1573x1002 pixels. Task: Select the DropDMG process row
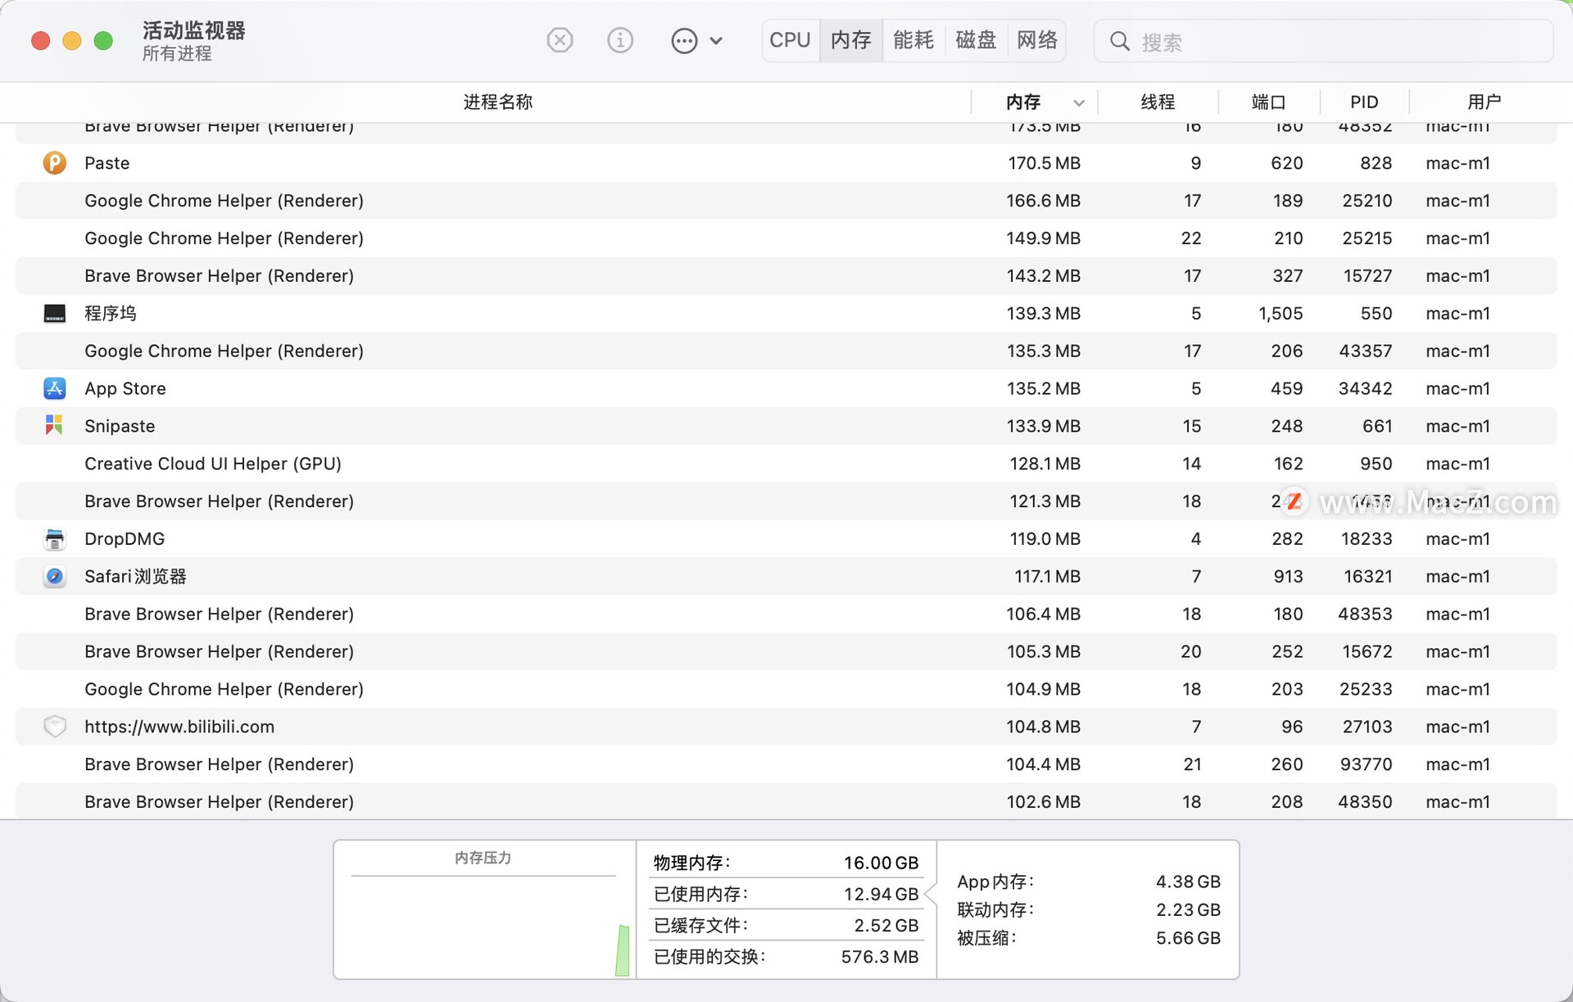[786, 537]
